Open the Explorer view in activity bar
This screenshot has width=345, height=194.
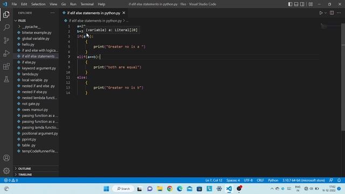[x=6, y=15]
